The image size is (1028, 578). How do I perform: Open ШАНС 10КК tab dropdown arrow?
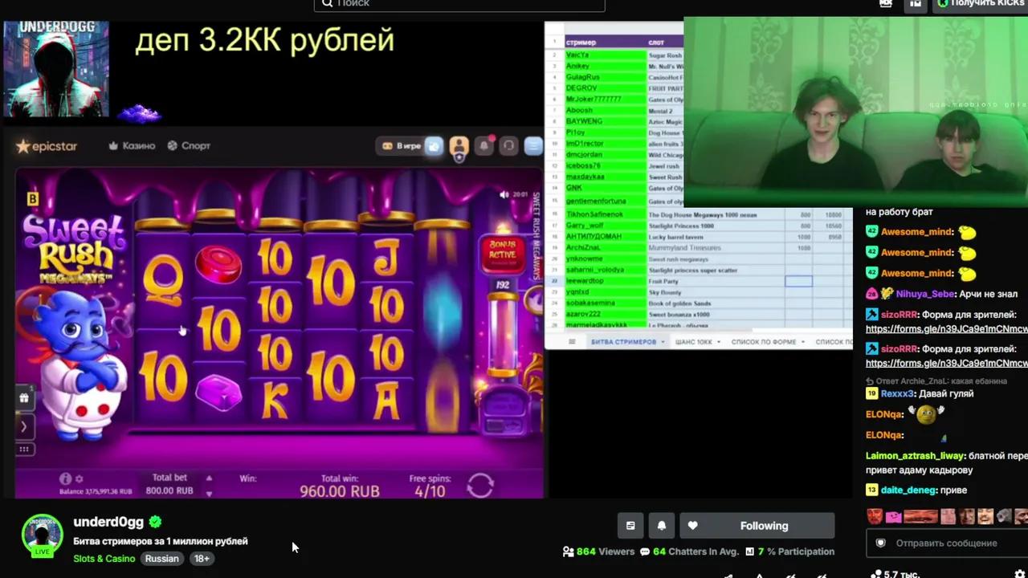(x=719, y=342)
